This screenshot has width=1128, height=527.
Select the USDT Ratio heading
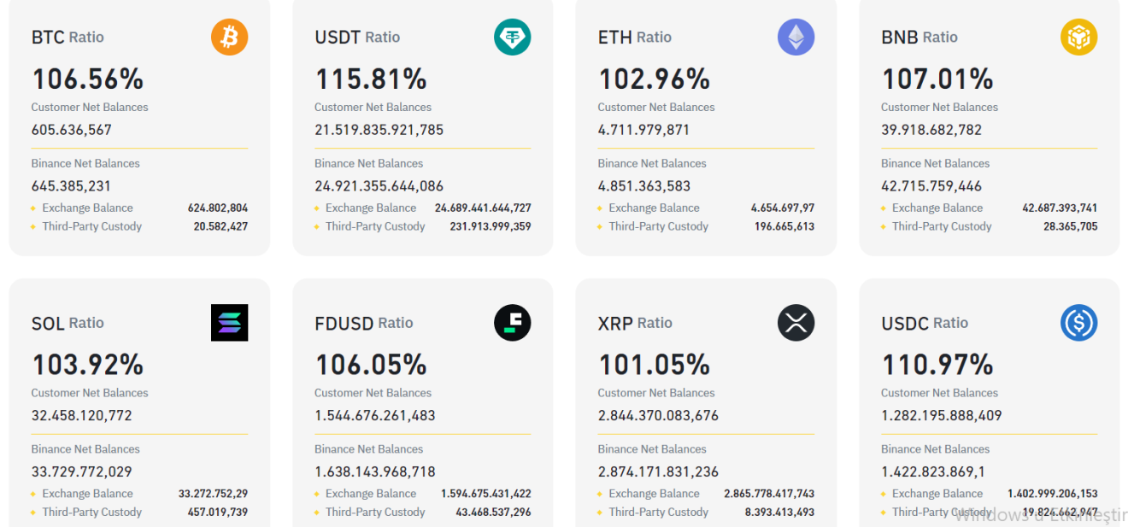click(357, 38)
